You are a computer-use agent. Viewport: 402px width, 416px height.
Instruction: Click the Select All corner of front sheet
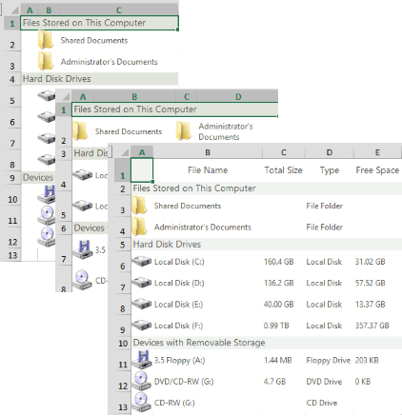[123, 152]
